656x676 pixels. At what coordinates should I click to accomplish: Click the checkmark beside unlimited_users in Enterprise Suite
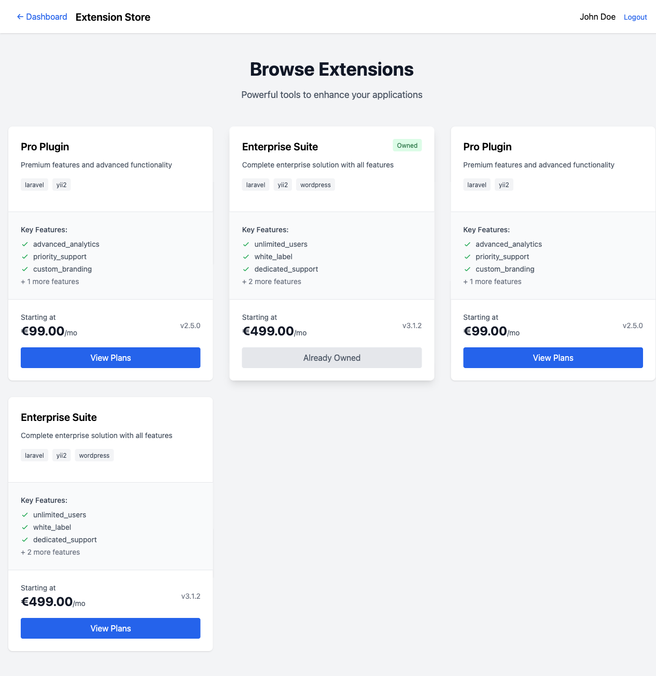pyautogui.click(x=246, y=244)
